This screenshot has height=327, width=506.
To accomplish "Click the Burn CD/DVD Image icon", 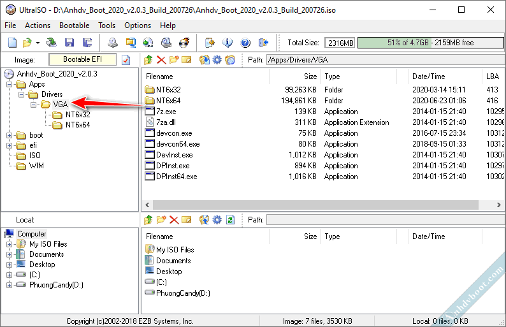I will tap(184, 43).
